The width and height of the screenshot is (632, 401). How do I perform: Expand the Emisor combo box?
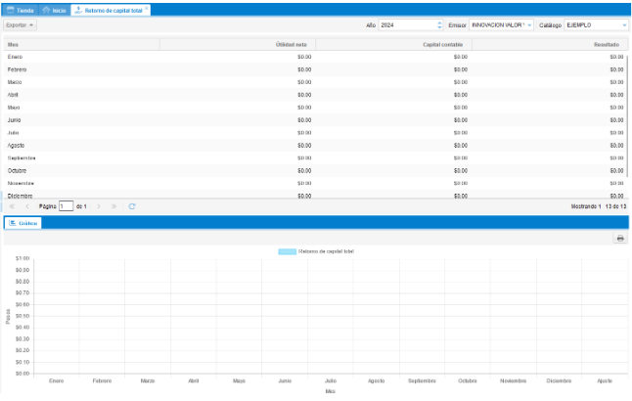coord(529,24)
